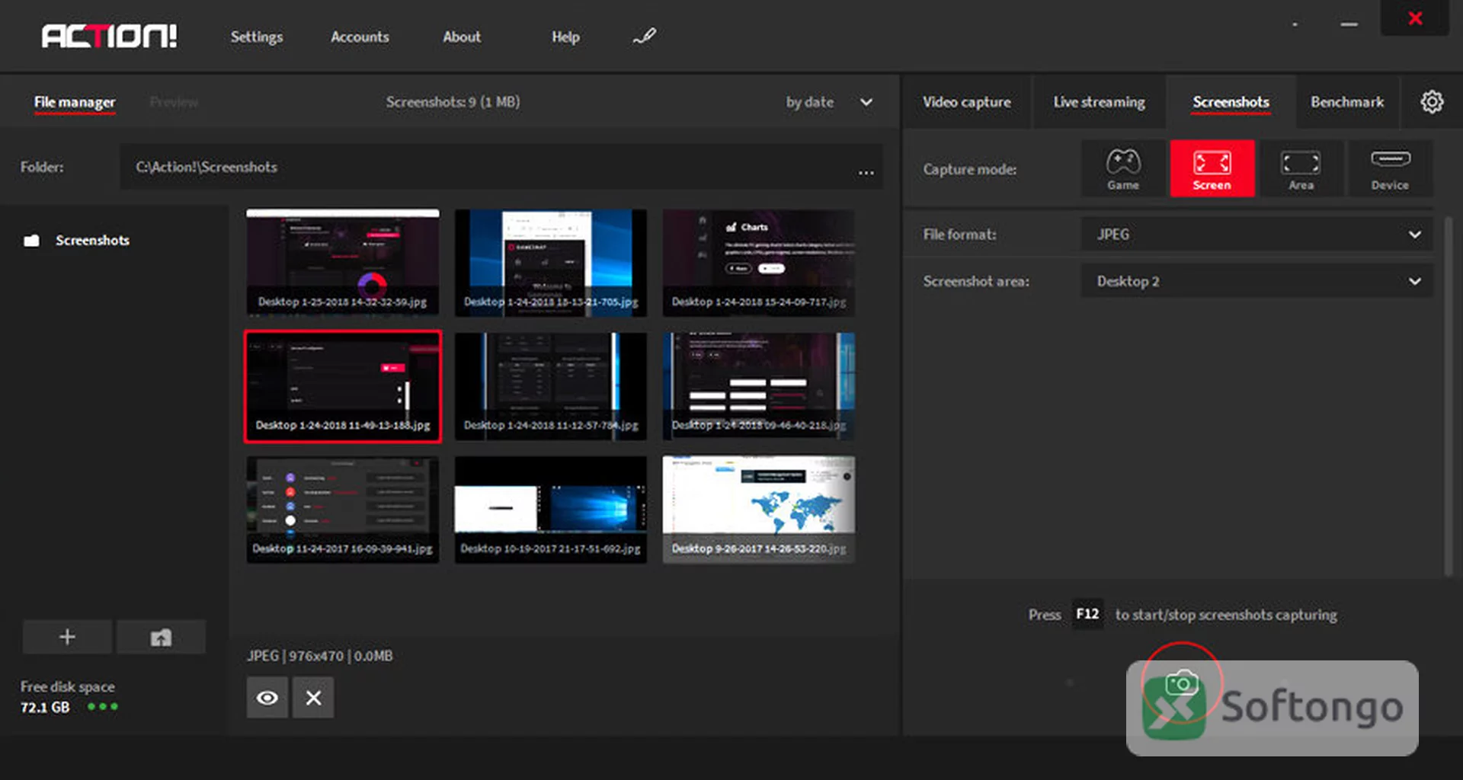Select thumbnail Desktop 1-25-2018 14-32-32-59.jpg
The height and width of the screenshot is (780, 1463).
(x=343, y=263)
